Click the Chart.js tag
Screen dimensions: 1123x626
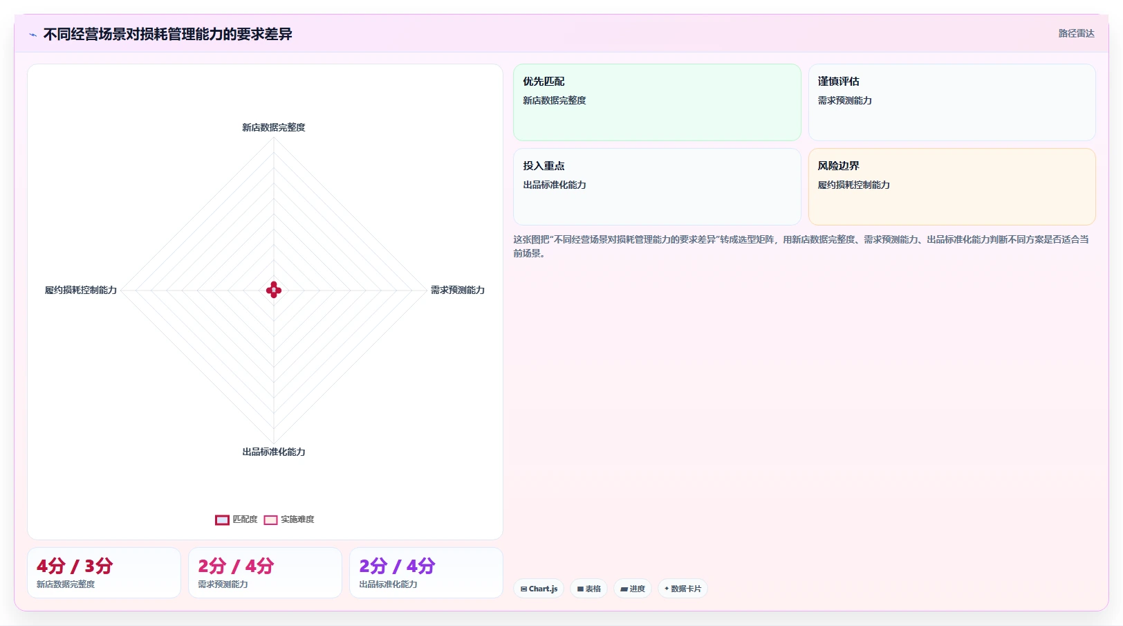[539, 589]
